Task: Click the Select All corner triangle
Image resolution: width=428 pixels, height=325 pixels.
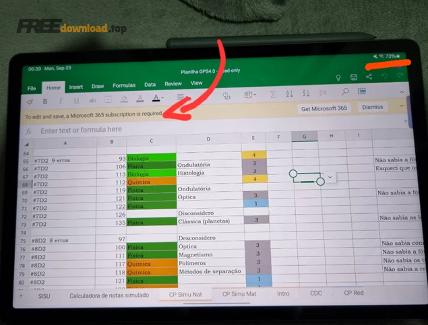Action: pos(27,144)
